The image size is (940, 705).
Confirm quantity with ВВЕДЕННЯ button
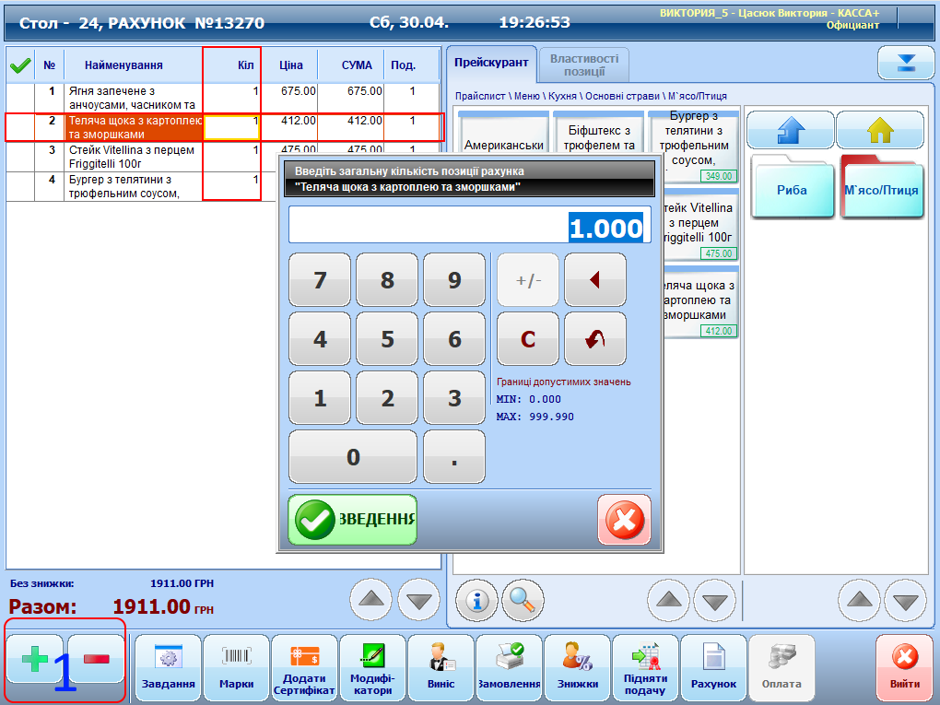coord(353,520)
